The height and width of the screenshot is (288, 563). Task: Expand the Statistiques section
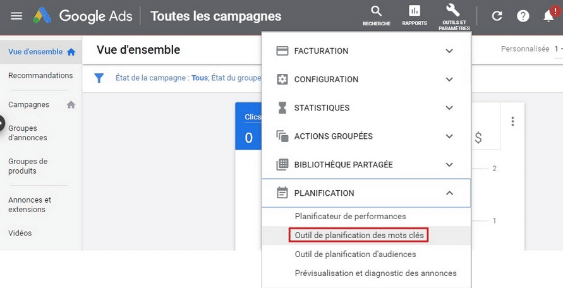tap(449, 108)
